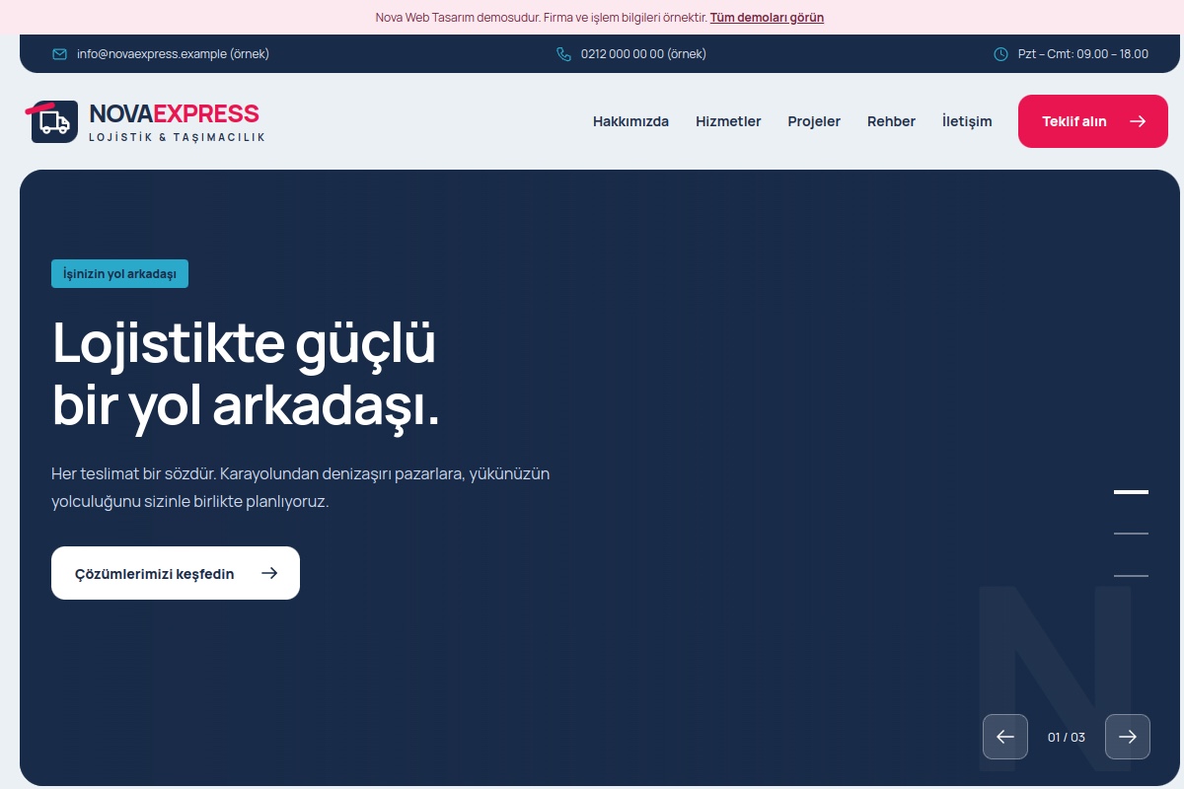Click the Her teslimat bir sözdür paragraph
Viewport: 1184px width, 789px height.
[301, 487]
